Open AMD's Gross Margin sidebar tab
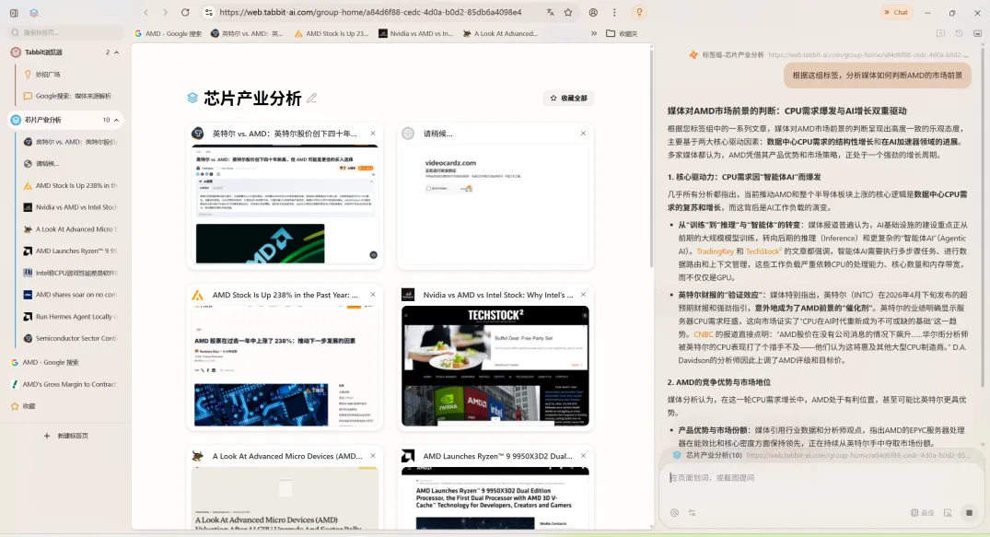990x537 pixels. 65,384
